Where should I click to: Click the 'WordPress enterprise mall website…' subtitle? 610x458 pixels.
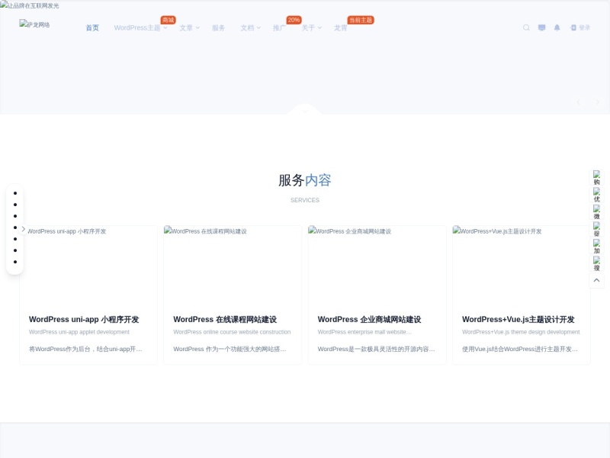pyautogui.click(x=364, y=332)
